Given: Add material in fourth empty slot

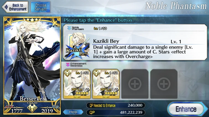Looking at the screenshot, I should (x=164, y=84).
